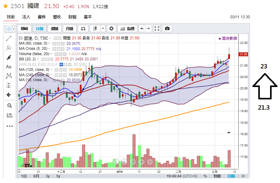Switch to the 法人 tab
Image resolution: width=280 pixels, height=183 pixels.
pyautogui.click(x=26, y=17)
